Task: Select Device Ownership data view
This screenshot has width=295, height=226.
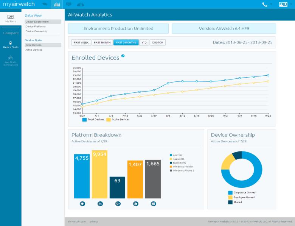Action: (36, 31)
